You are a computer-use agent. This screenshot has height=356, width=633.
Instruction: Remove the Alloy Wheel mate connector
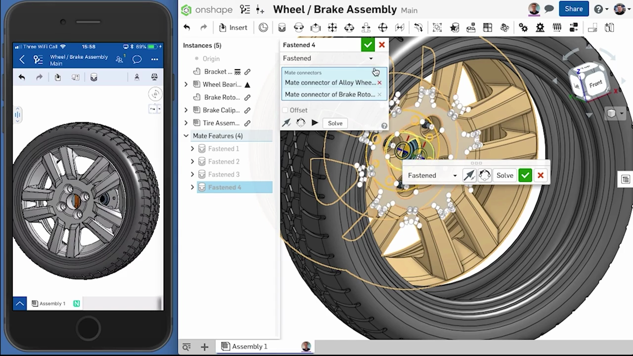point(379,83)
